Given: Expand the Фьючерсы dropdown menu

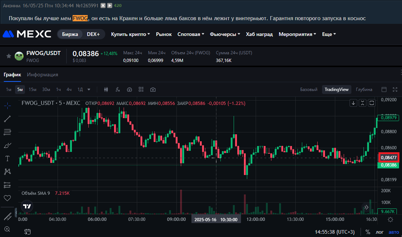Looking at the screenshot, I should pos(225,34).
